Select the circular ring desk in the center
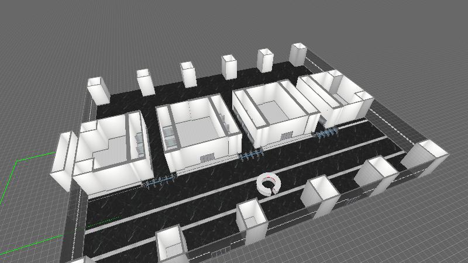The width and height of the screenshot is (468, 263). pos(269,184)
